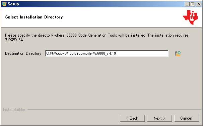
Task: Click the Destination Directory label
Action: coord(23,53)
